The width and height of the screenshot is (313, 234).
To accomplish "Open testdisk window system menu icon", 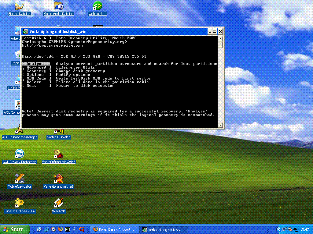I will coord(25,31).
